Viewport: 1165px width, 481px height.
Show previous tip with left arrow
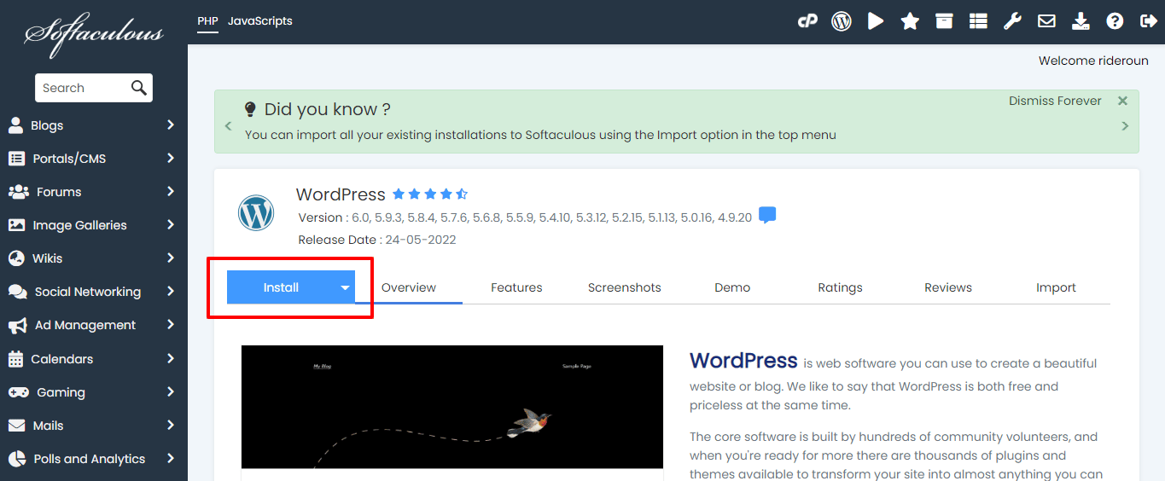tap(228, 126)
